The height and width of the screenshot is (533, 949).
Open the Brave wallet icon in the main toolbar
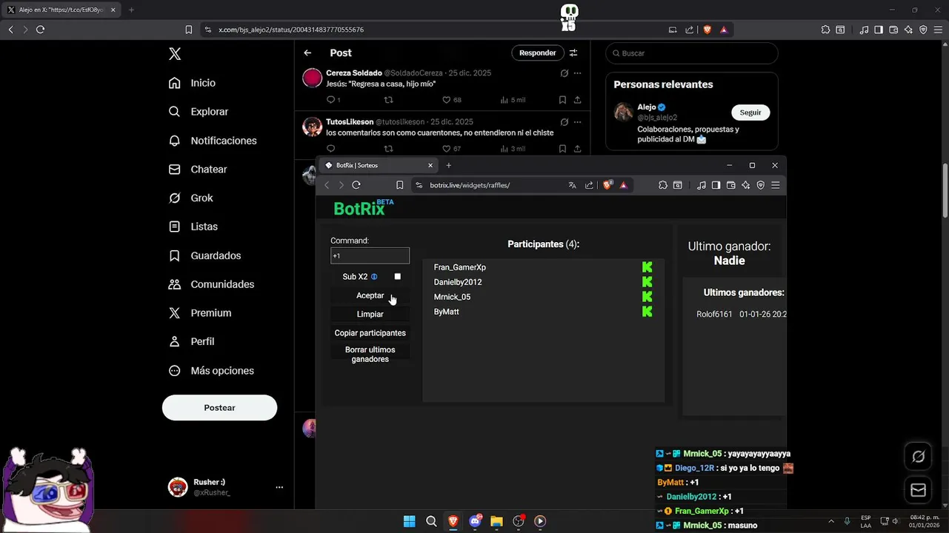[893, 30]
